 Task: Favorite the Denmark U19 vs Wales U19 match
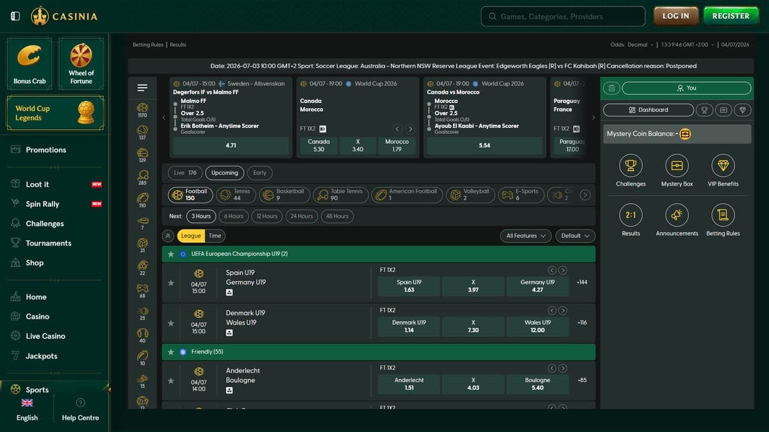[x=170, y=323]
